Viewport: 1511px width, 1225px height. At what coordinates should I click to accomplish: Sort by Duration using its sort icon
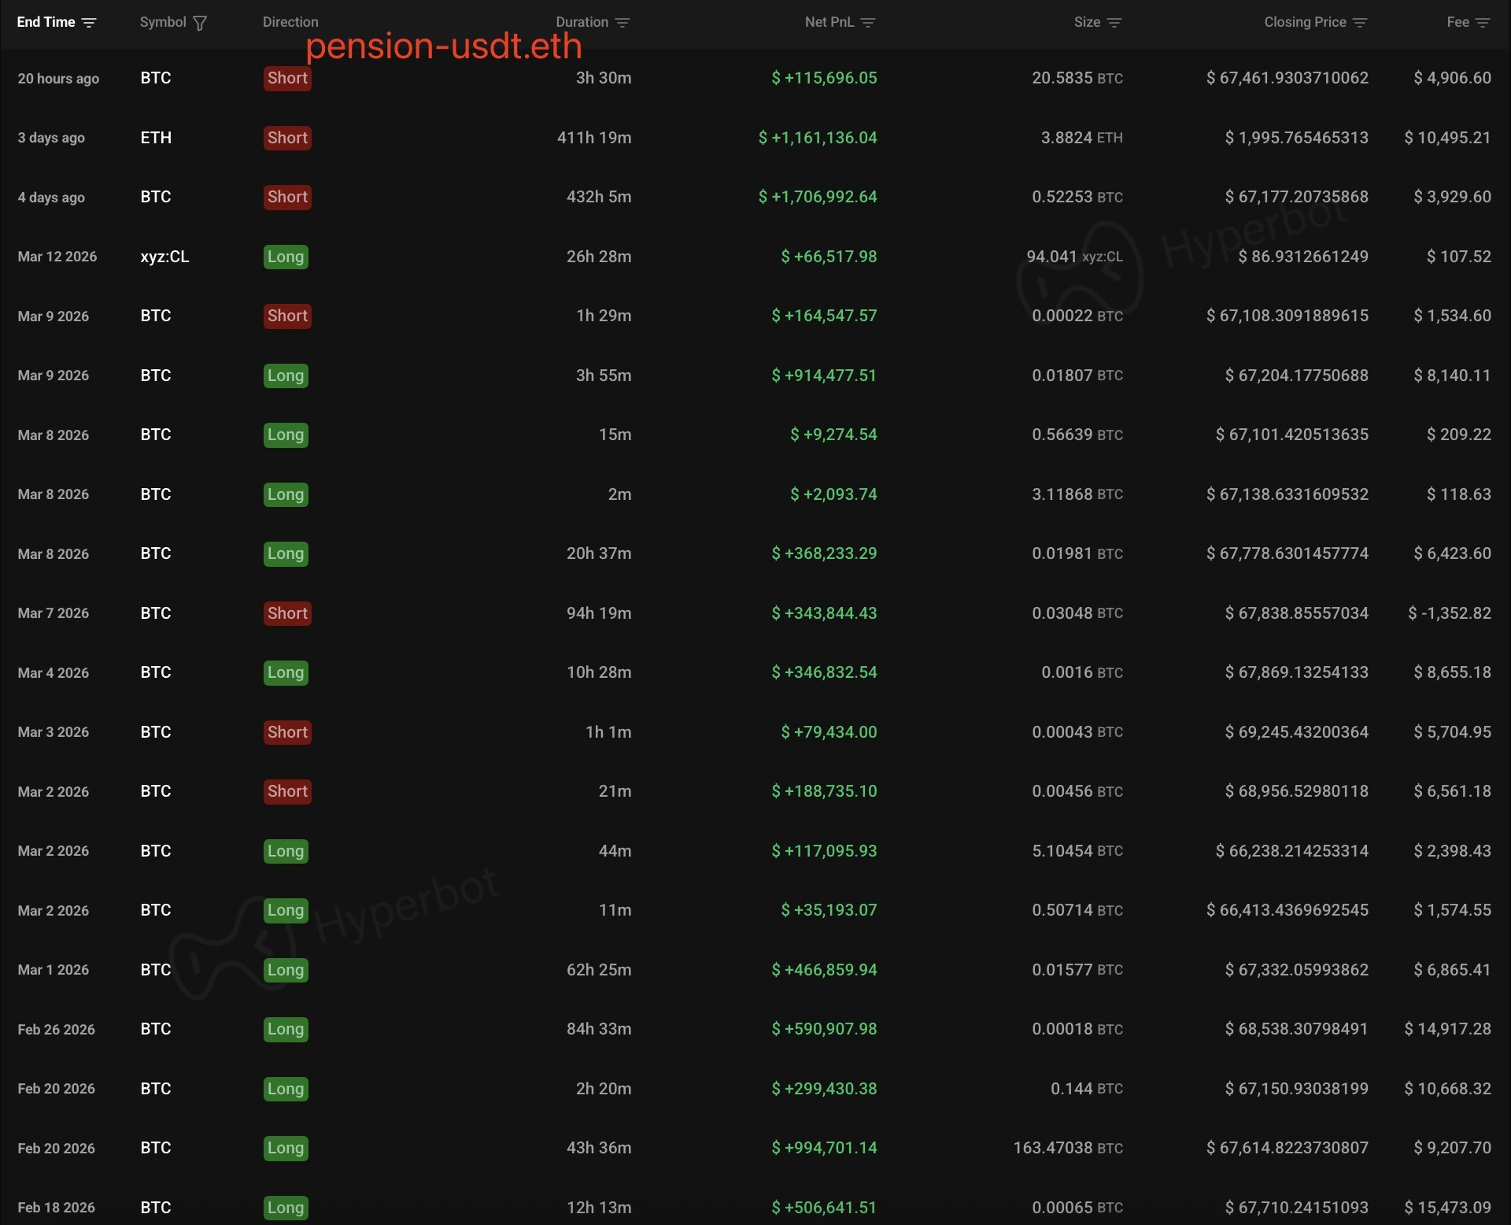623,23
